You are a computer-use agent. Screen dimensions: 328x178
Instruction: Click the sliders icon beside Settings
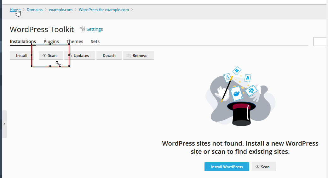pos(83,29)
